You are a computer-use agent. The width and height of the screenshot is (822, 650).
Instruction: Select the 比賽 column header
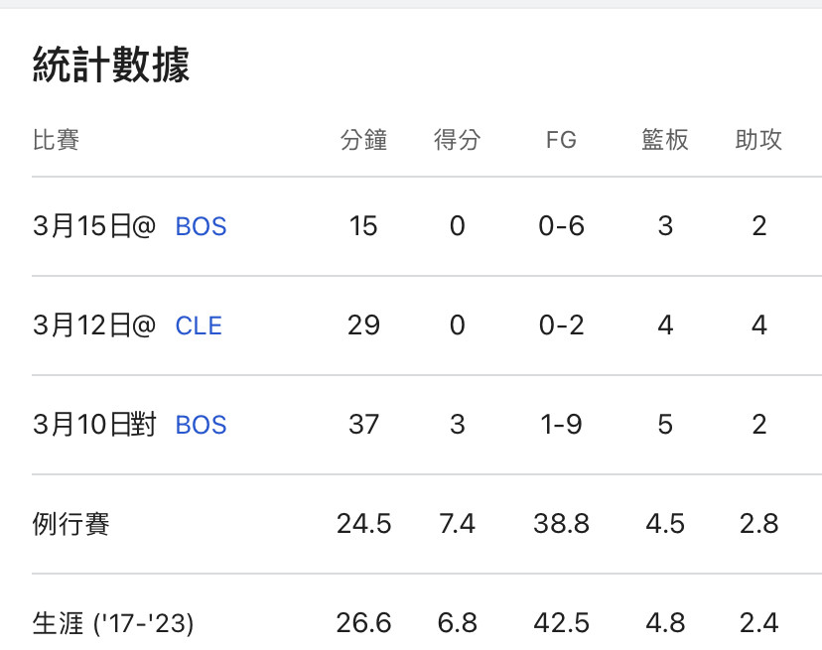[x=57, y=140]
